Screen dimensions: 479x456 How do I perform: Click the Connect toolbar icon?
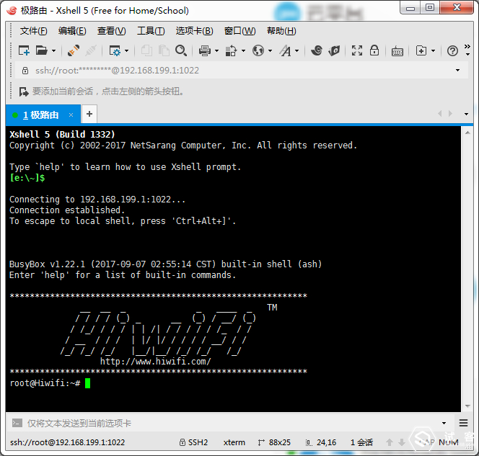coord(74,50)
